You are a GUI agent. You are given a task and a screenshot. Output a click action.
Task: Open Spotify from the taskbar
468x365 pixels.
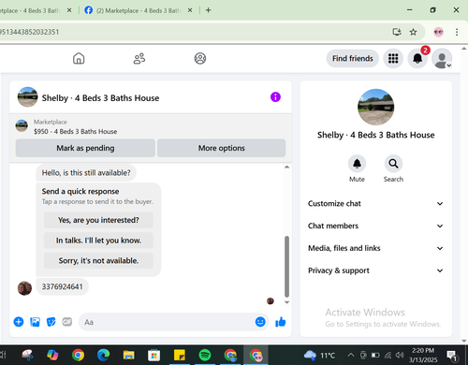[205, 355]
